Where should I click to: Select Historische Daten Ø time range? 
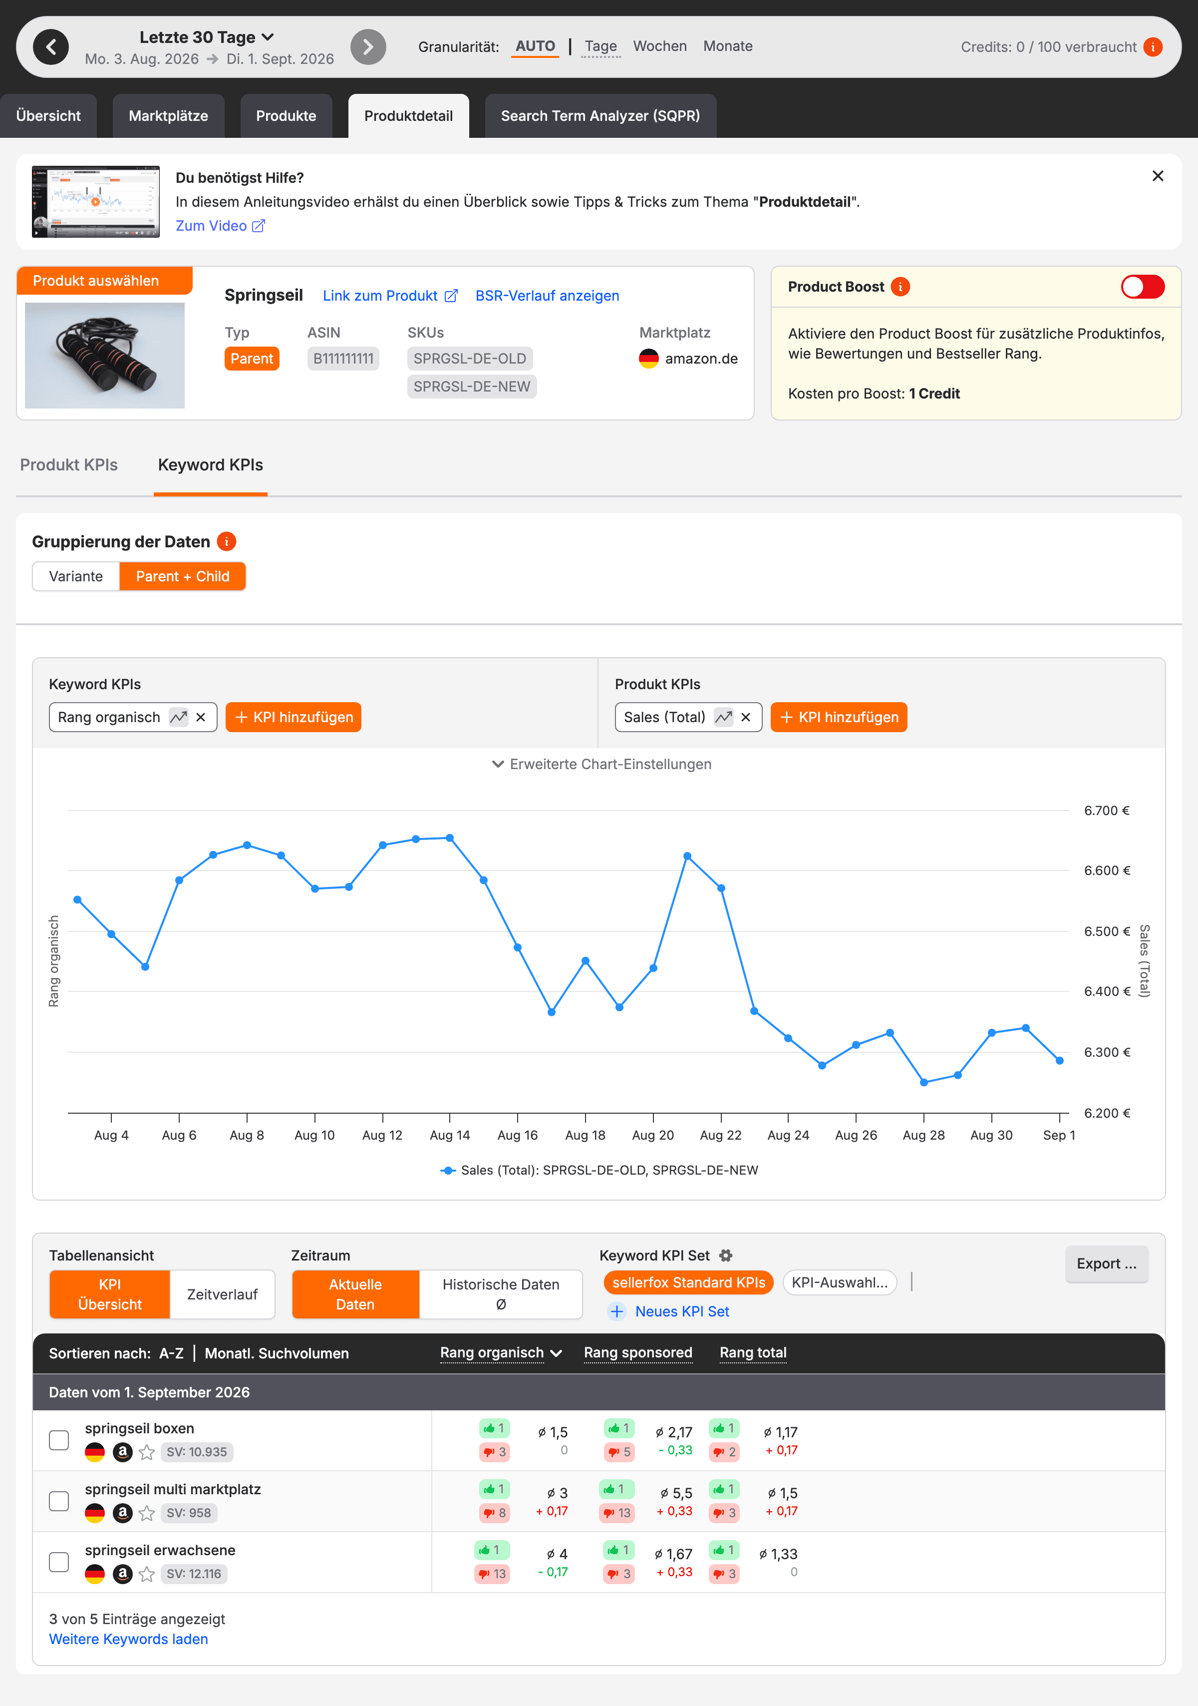click(x=501, y=1294)
